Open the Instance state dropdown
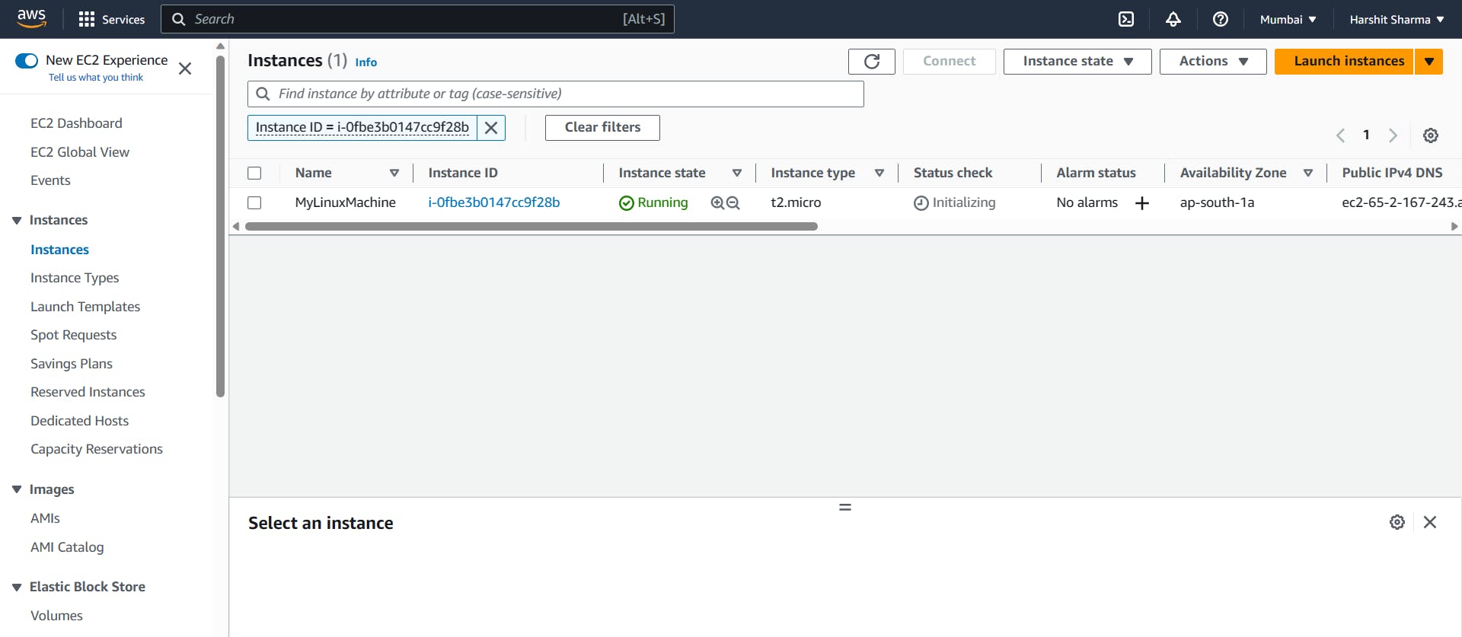 1077,61
